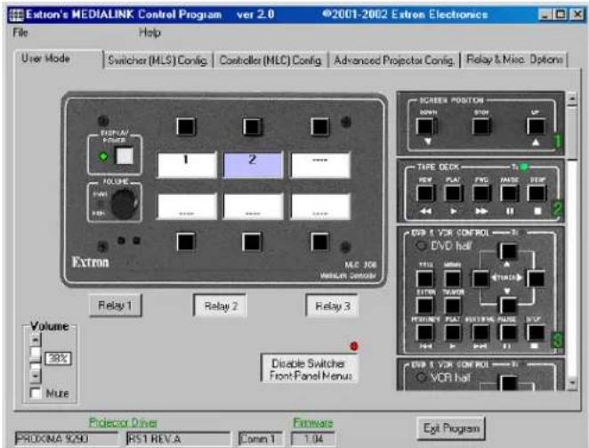Image resolution: width=589 pixels, height=448 pixels.
Task: Click the control panel scrollbar down arrow
Action: [x=572, y=383]
